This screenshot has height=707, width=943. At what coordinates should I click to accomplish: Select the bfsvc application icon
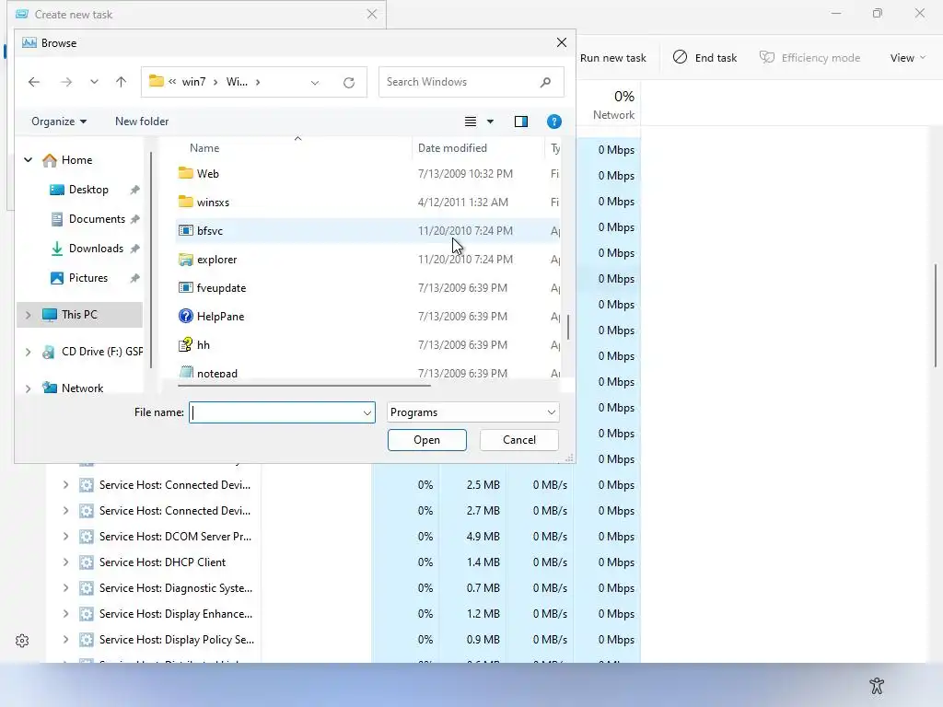(x=186, y=231)
